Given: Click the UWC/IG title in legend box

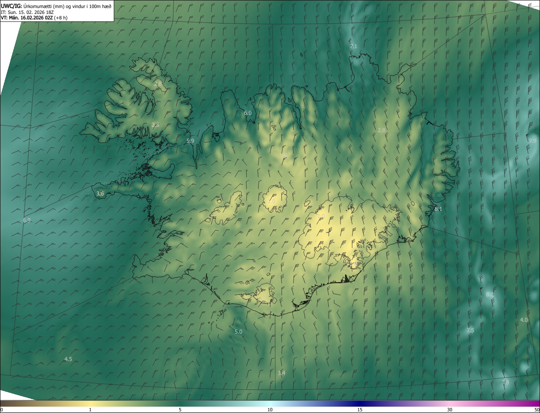Looking at the screenshot, I should (x=11, y=6).
